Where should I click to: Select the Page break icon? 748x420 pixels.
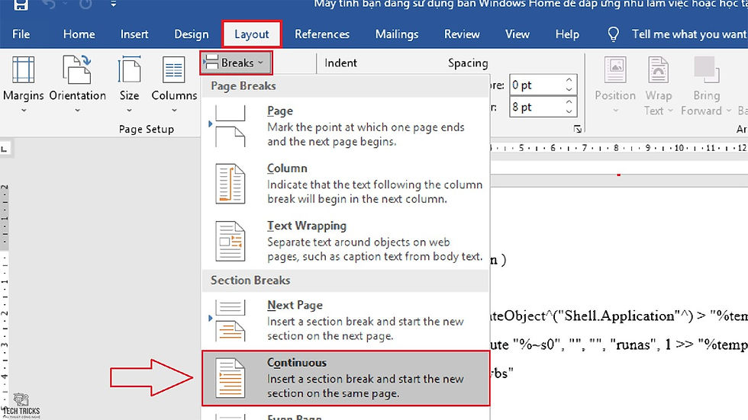pyautogui.click(x=231, y=126)
